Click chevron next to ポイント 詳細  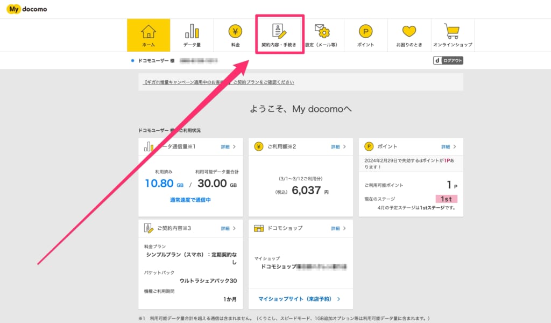pyautogui.click(x=455, y=147)
